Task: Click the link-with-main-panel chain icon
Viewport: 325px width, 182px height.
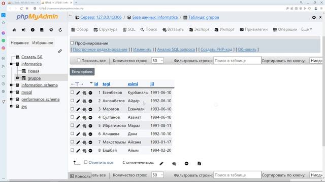Action: pos(60,51)
